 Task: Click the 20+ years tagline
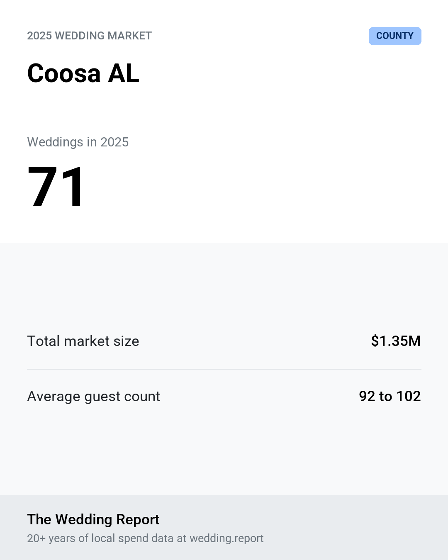coord(145,538)
